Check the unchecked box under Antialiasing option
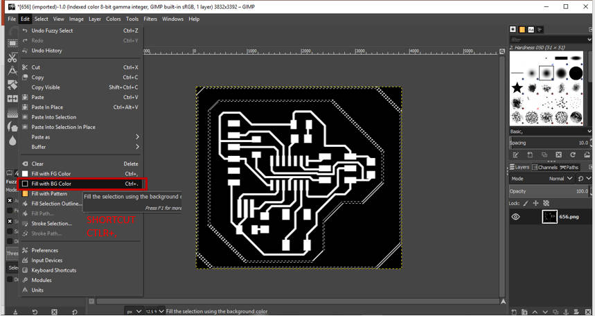 10,211
